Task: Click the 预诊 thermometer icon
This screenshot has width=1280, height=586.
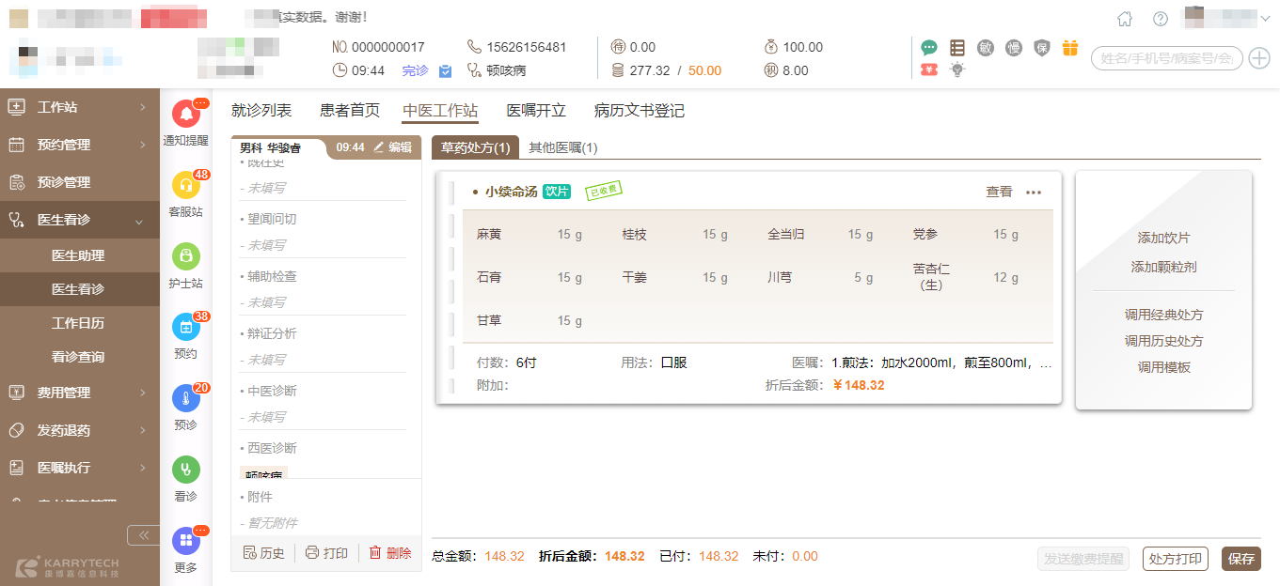Action: tap(185, 399)
